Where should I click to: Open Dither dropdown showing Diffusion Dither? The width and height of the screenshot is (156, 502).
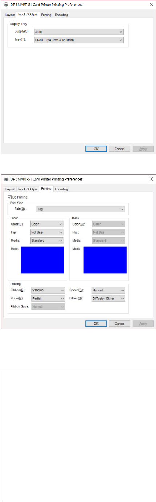(x=108, y=298)
